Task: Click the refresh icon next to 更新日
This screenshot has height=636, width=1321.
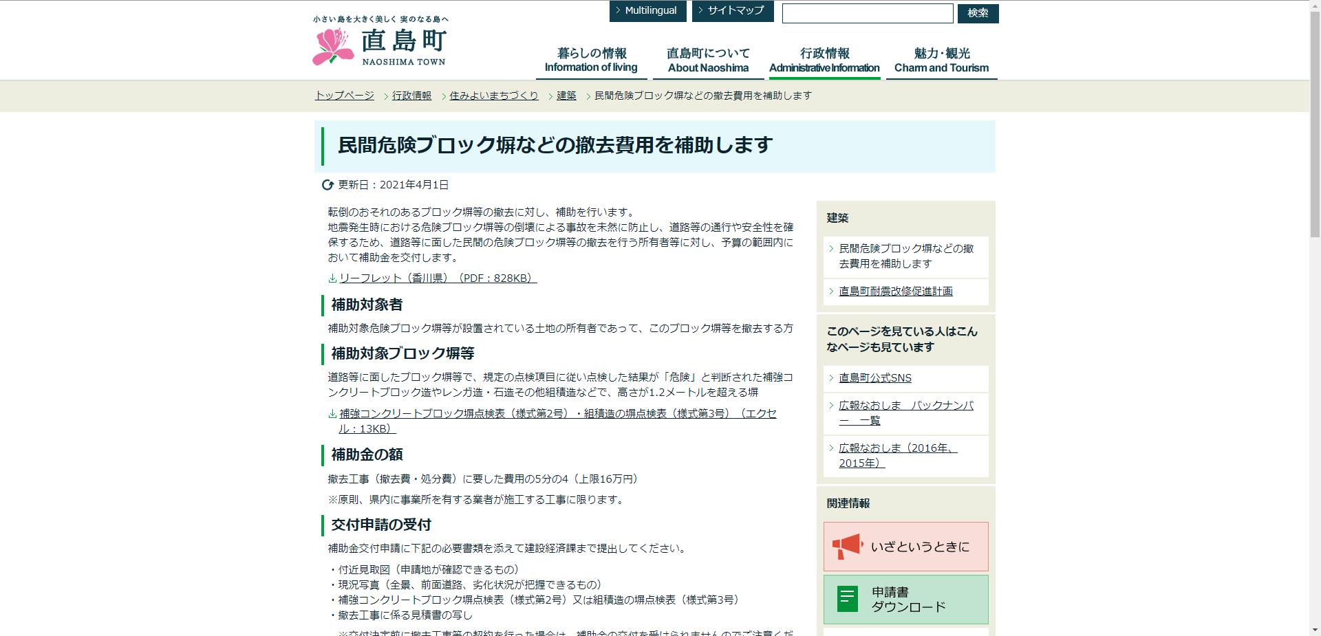Action: pyautogui.click(x=328, y=184)
